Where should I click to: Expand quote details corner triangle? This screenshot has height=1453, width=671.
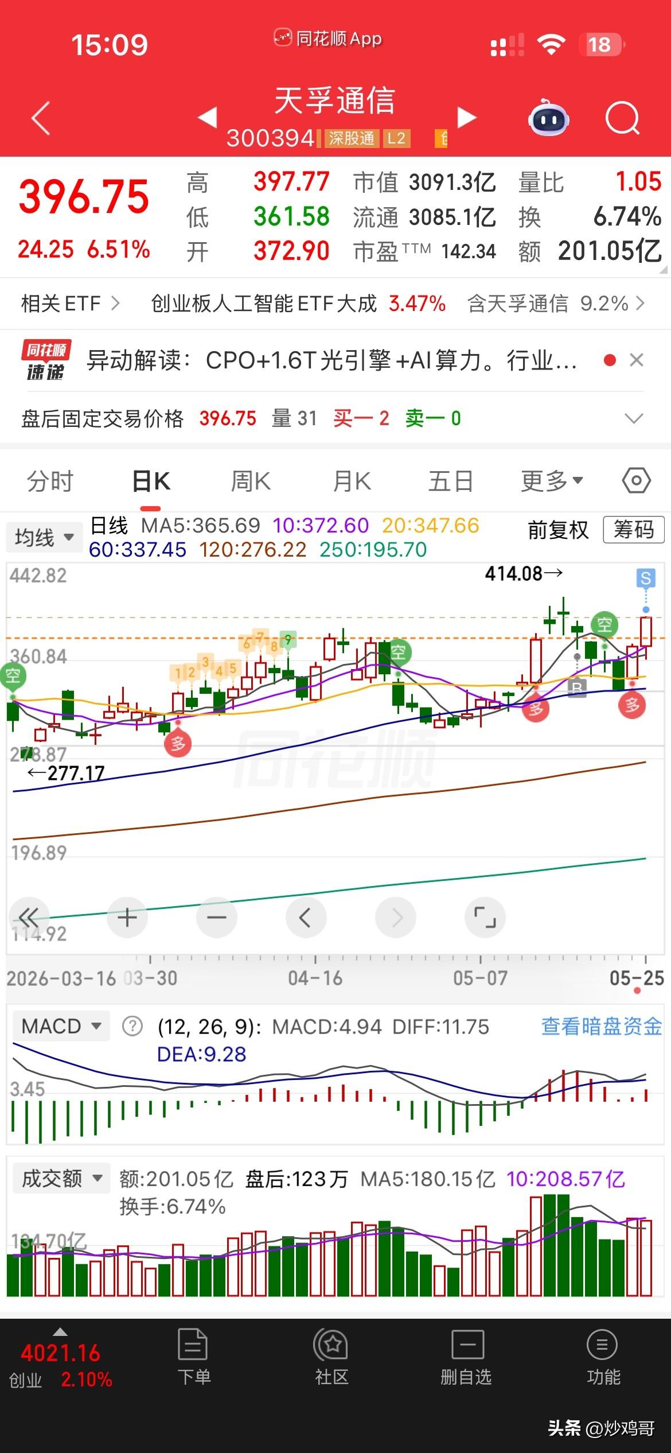tap(664, 270)
